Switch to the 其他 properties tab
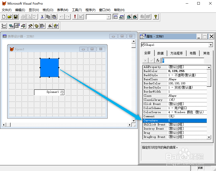This screenshot has height=171, width=216. tap(206, 53)
